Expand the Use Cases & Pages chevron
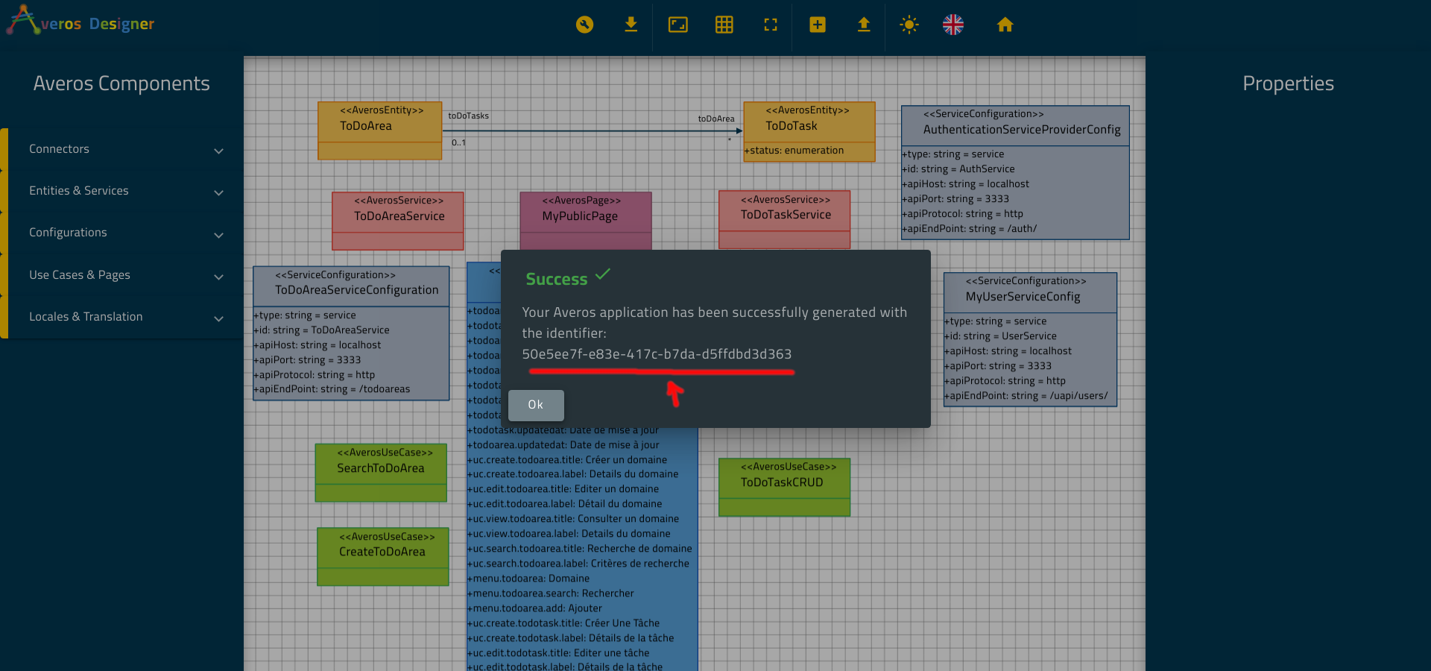 tap(218, 277)
